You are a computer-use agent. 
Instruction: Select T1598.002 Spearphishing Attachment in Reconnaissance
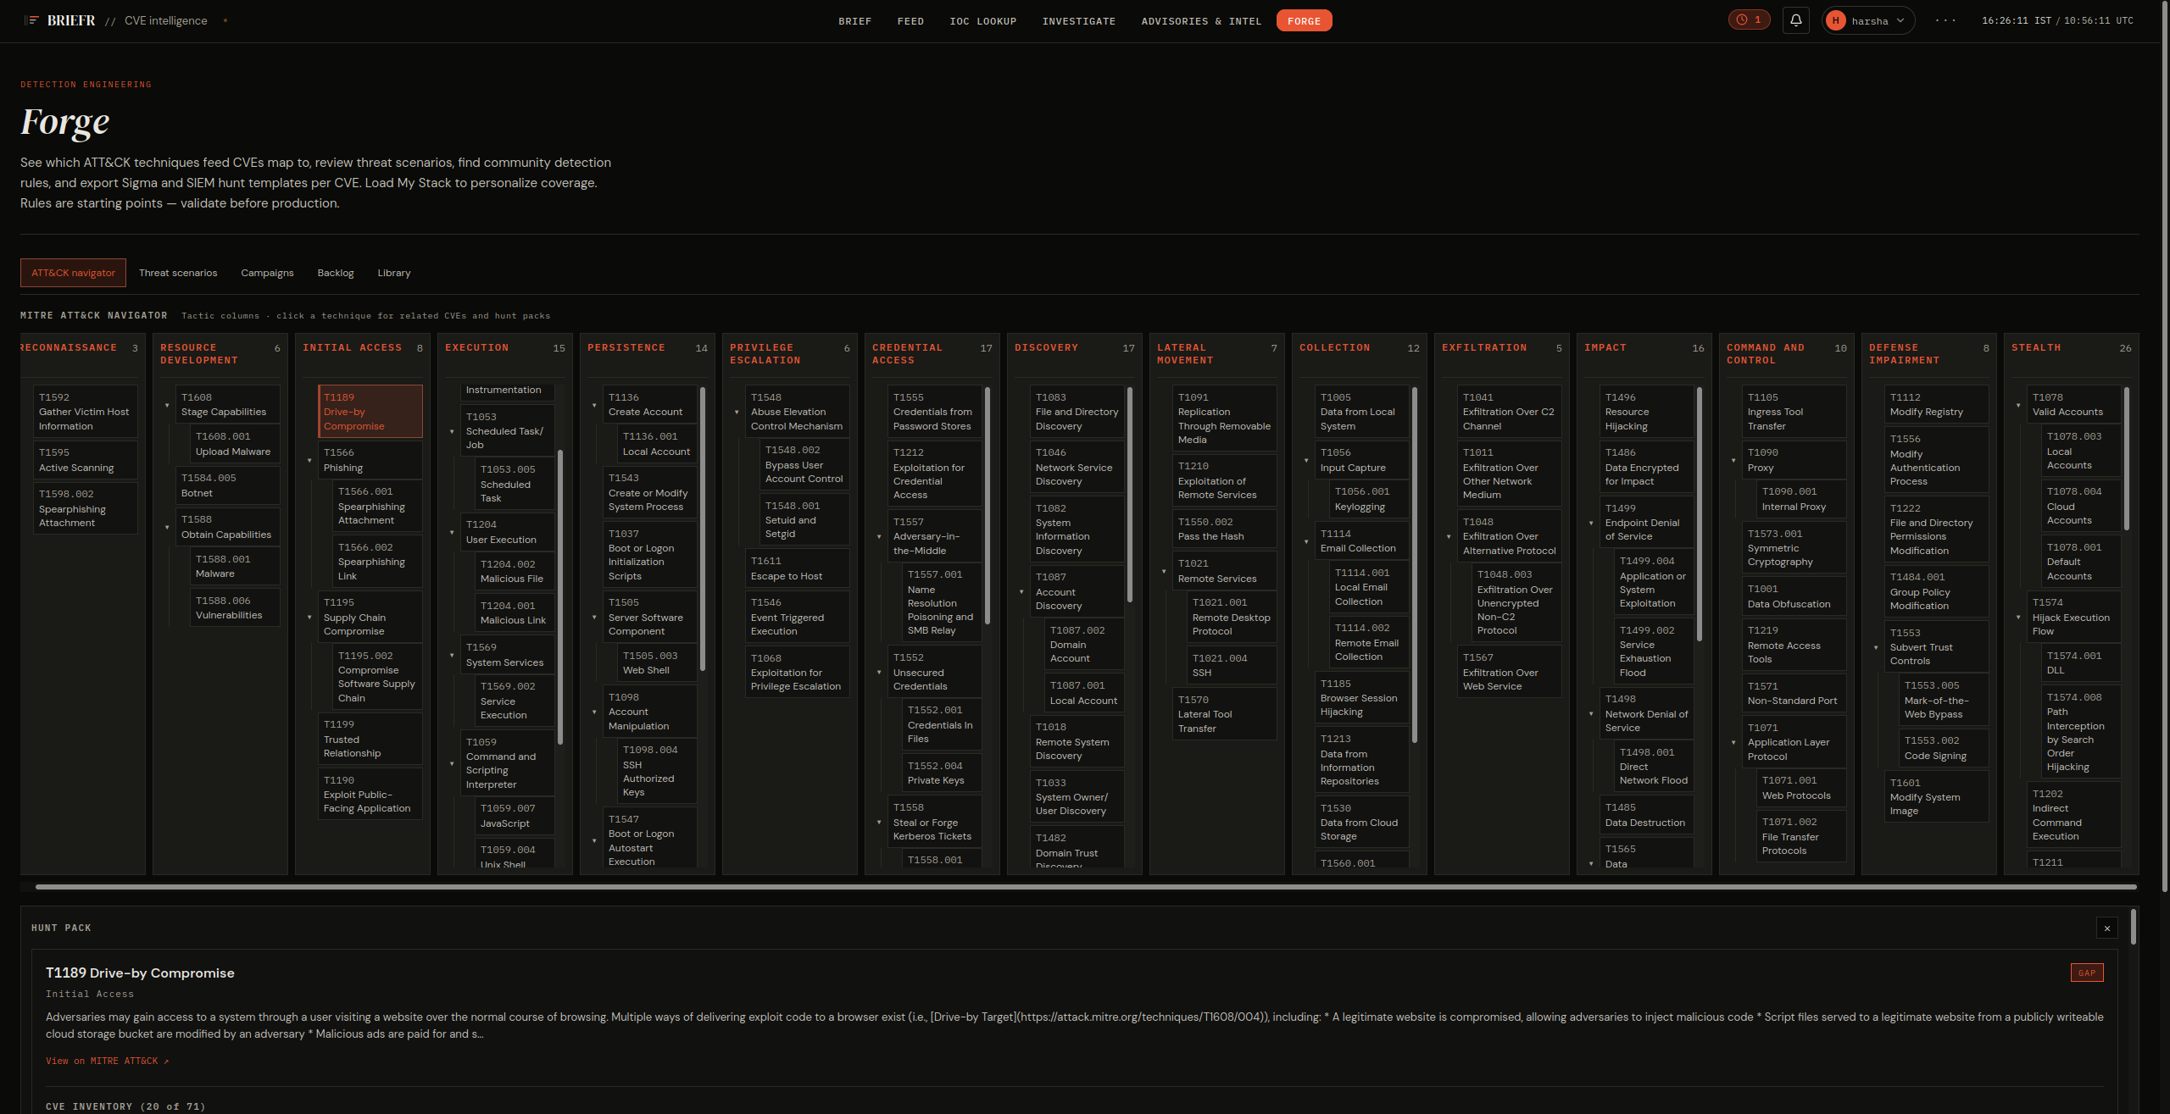pos(86,508)
